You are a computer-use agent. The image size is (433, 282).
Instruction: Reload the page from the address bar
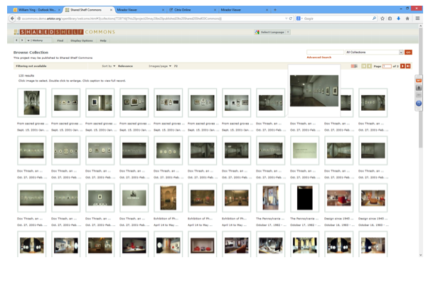pyautogui.click(x=291, y=18)
